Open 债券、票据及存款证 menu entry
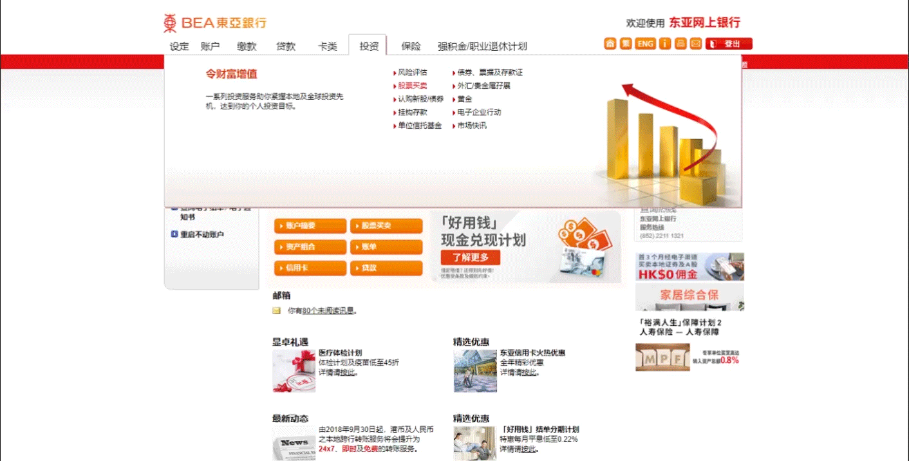 (x=489, y=72)
